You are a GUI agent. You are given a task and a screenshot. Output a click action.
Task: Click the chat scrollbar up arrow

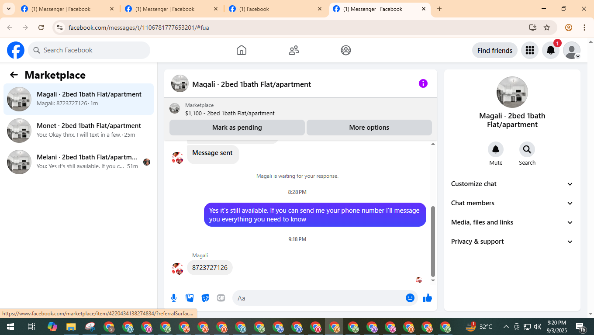point(433,144)
